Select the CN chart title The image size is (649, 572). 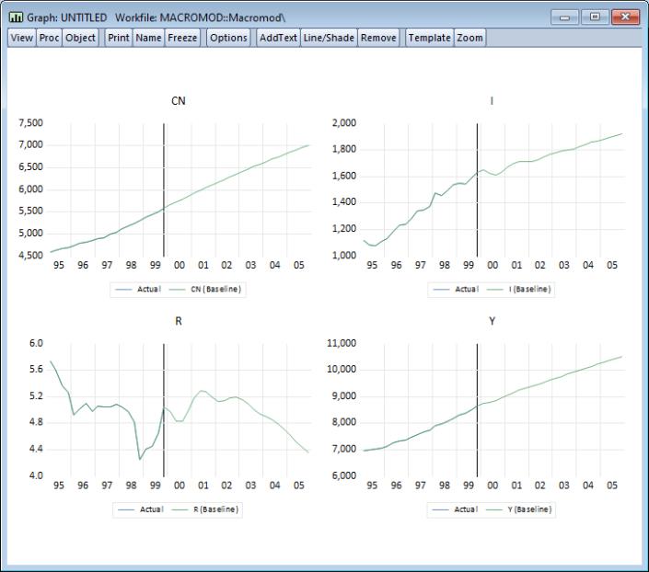click(x=179, y=100)
